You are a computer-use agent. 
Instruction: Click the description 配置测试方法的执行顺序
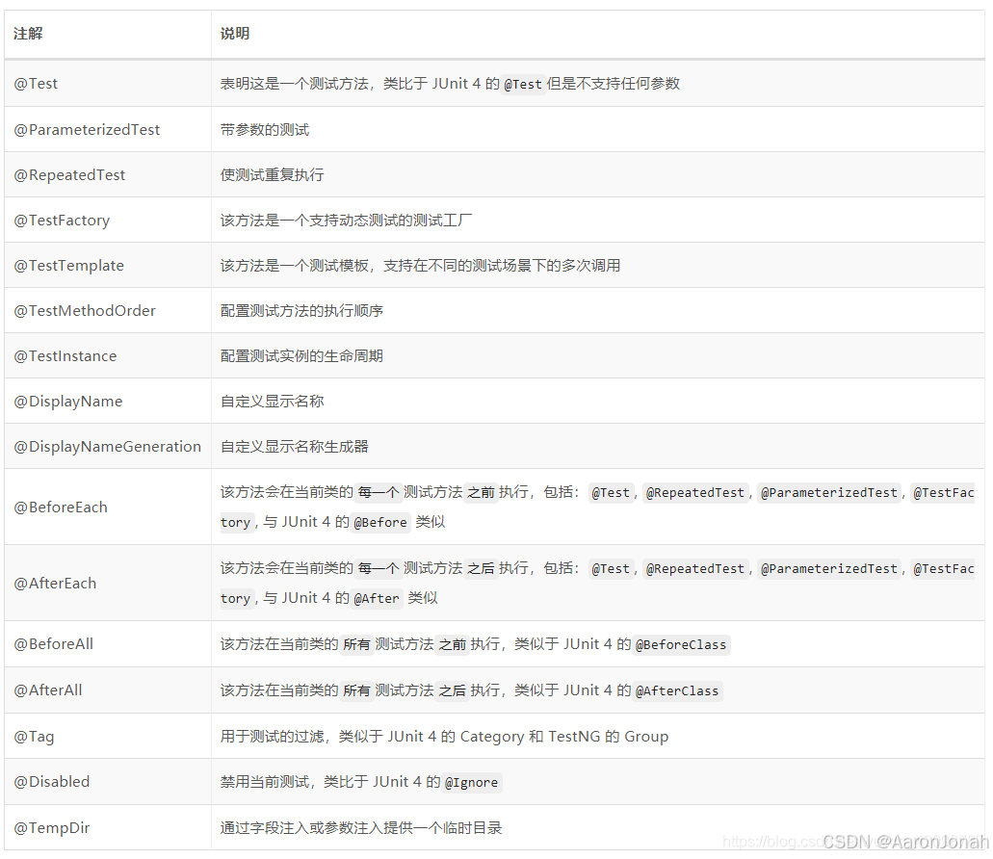coord(301,311)
